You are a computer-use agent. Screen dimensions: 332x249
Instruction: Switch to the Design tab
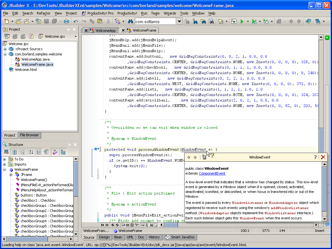point(104,237)
